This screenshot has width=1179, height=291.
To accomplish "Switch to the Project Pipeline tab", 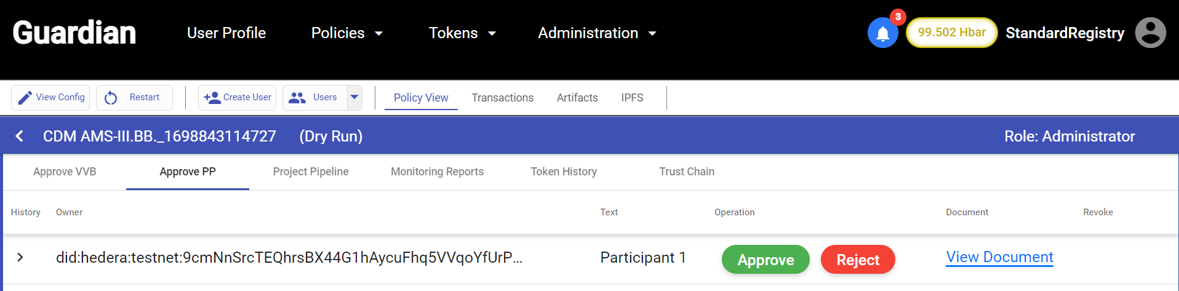I will pyautogui.click(x=311, y=172).
